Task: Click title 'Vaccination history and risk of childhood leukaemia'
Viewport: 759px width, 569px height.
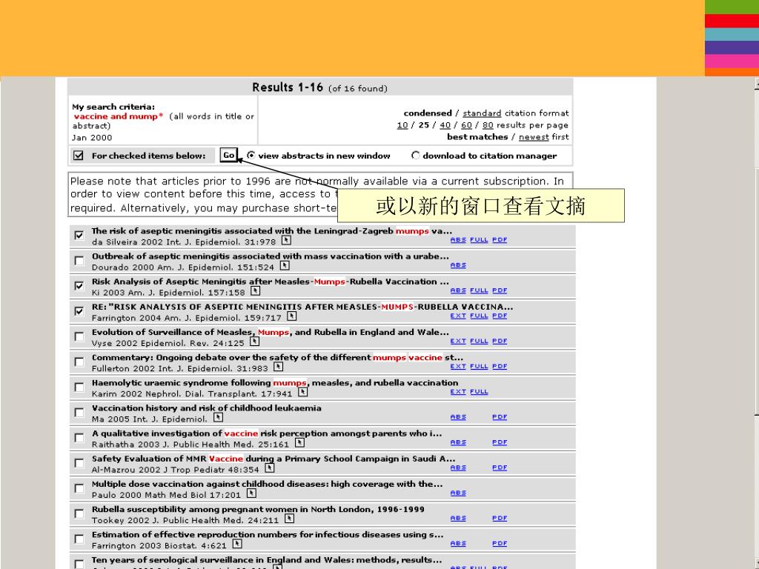Action: 207,408
